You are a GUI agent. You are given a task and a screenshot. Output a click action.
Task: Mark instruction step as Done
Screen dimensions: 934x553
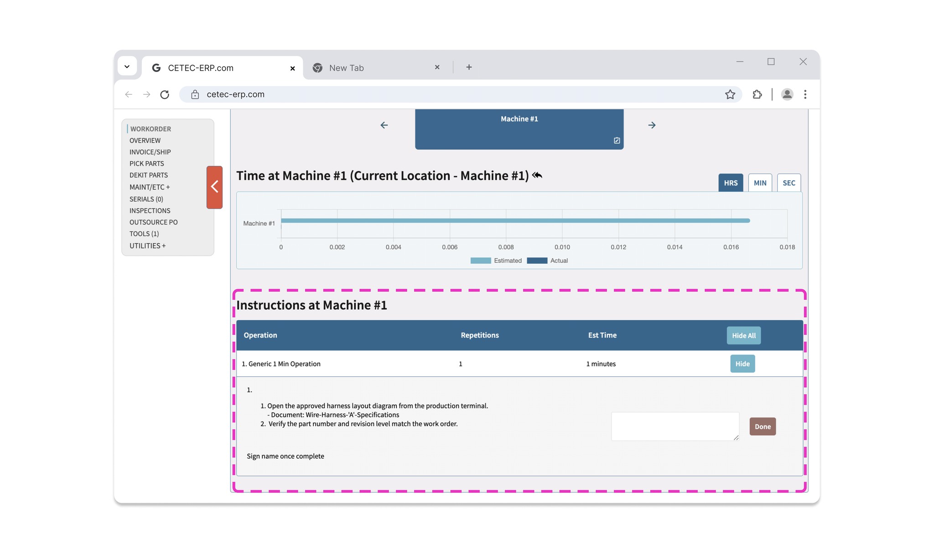762,426
